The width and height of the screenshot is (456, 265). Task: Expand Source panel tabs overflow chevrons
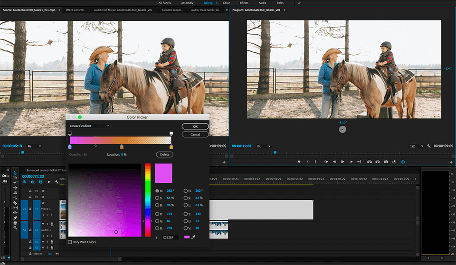click(x=226, y=10)
